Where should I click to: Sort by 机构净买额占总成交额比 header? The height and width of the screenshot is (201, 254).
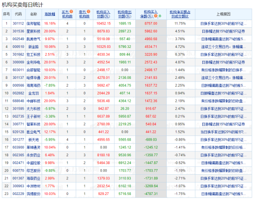[x=180, y=14]
